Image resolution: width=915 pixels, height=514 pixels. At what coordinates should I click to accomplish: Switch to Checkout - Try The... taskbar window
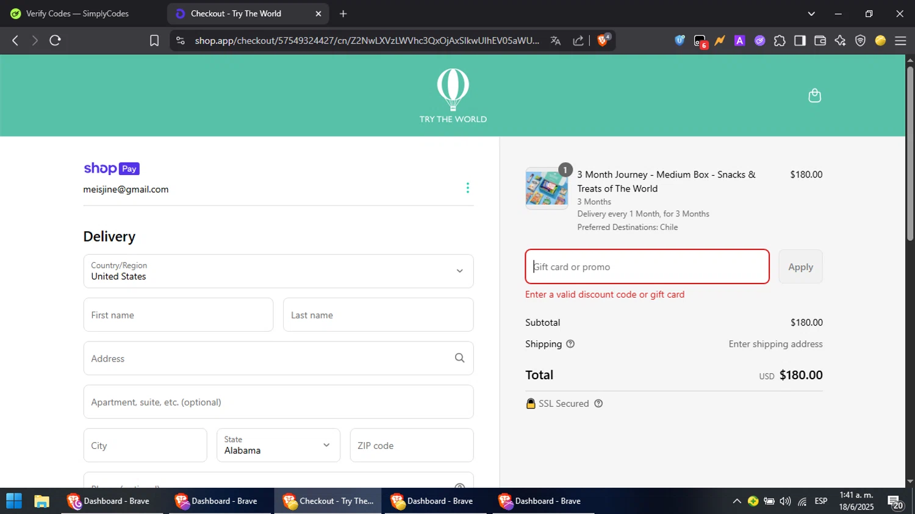(328, 501)
